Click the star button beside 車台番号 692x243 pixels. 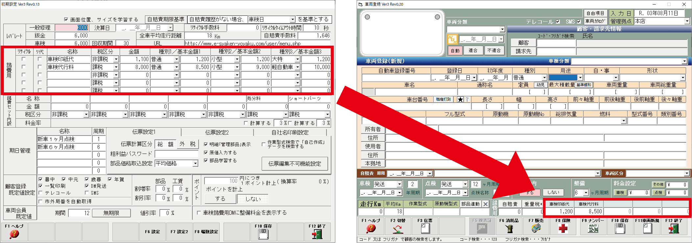(x=460, y=99)
